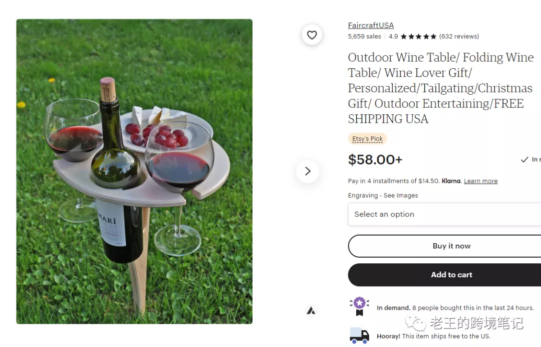Click the $58.00+ price
Viewport: 541px width, 347px height.
pos(375,159)
